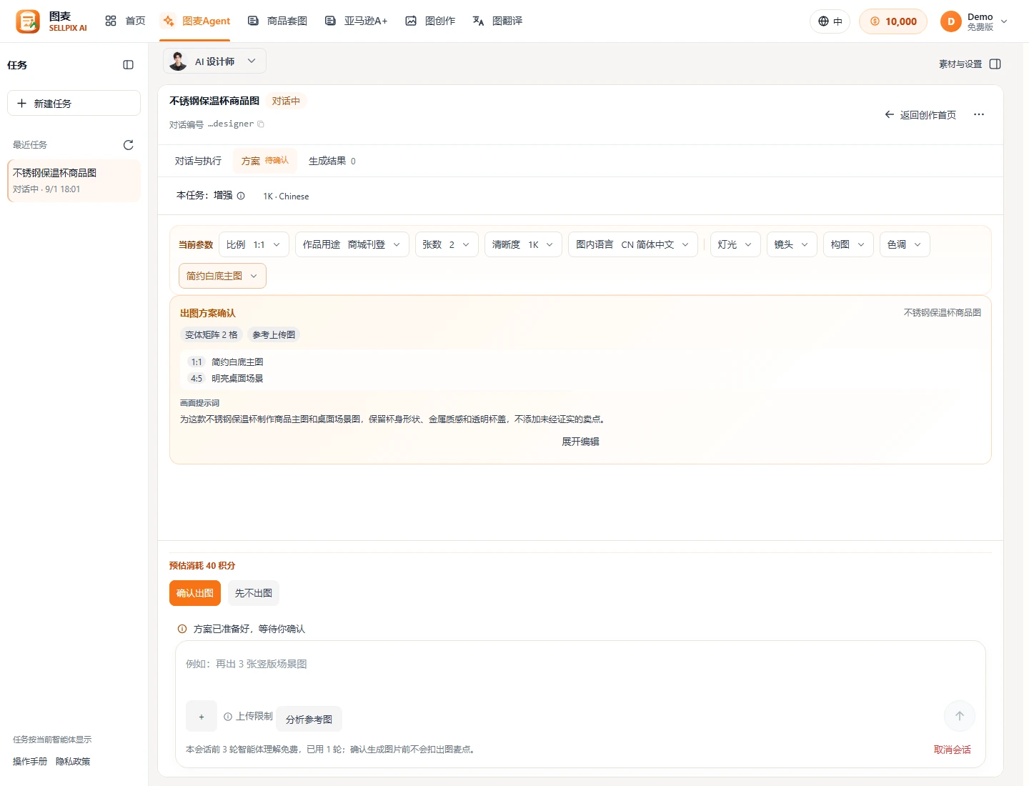Switch to the 对话与执行 tab

click(x=198, y=161)
